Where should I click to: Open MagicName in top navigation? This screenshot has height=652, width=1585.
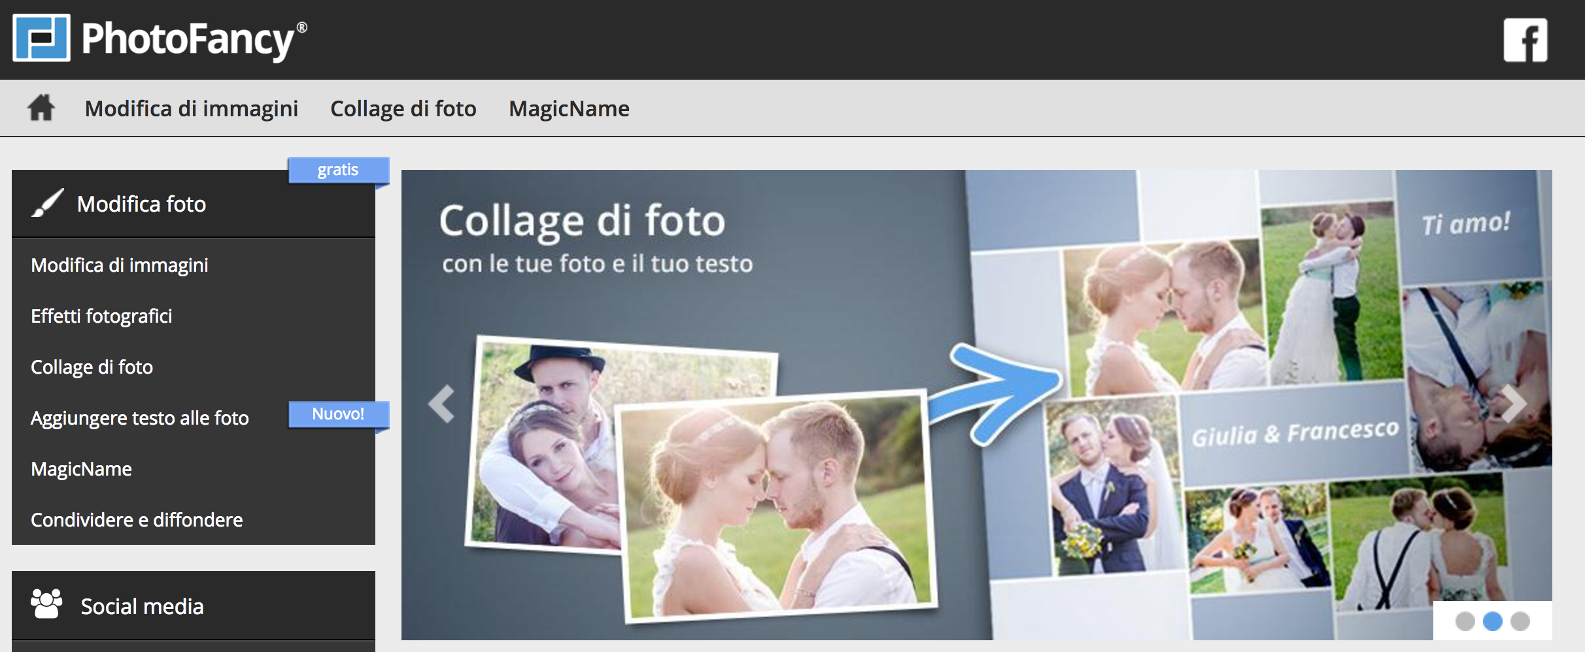(570, 108)
